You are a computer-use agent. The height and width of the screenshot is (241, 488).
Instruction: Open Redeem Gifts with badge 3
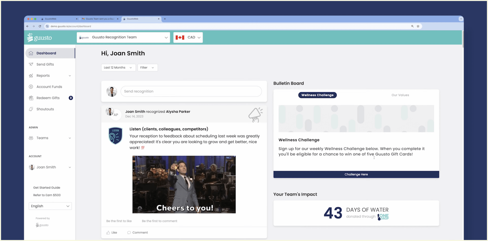click(50, 98)
